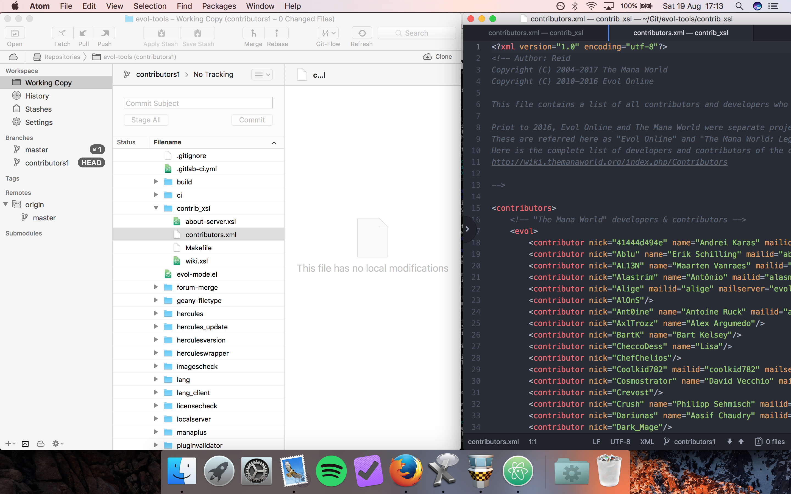The width and height of the screenshot is (791, 494).
Task: Open the wiki.themanaworld.org Contributors link
Action: click(609, 162)
